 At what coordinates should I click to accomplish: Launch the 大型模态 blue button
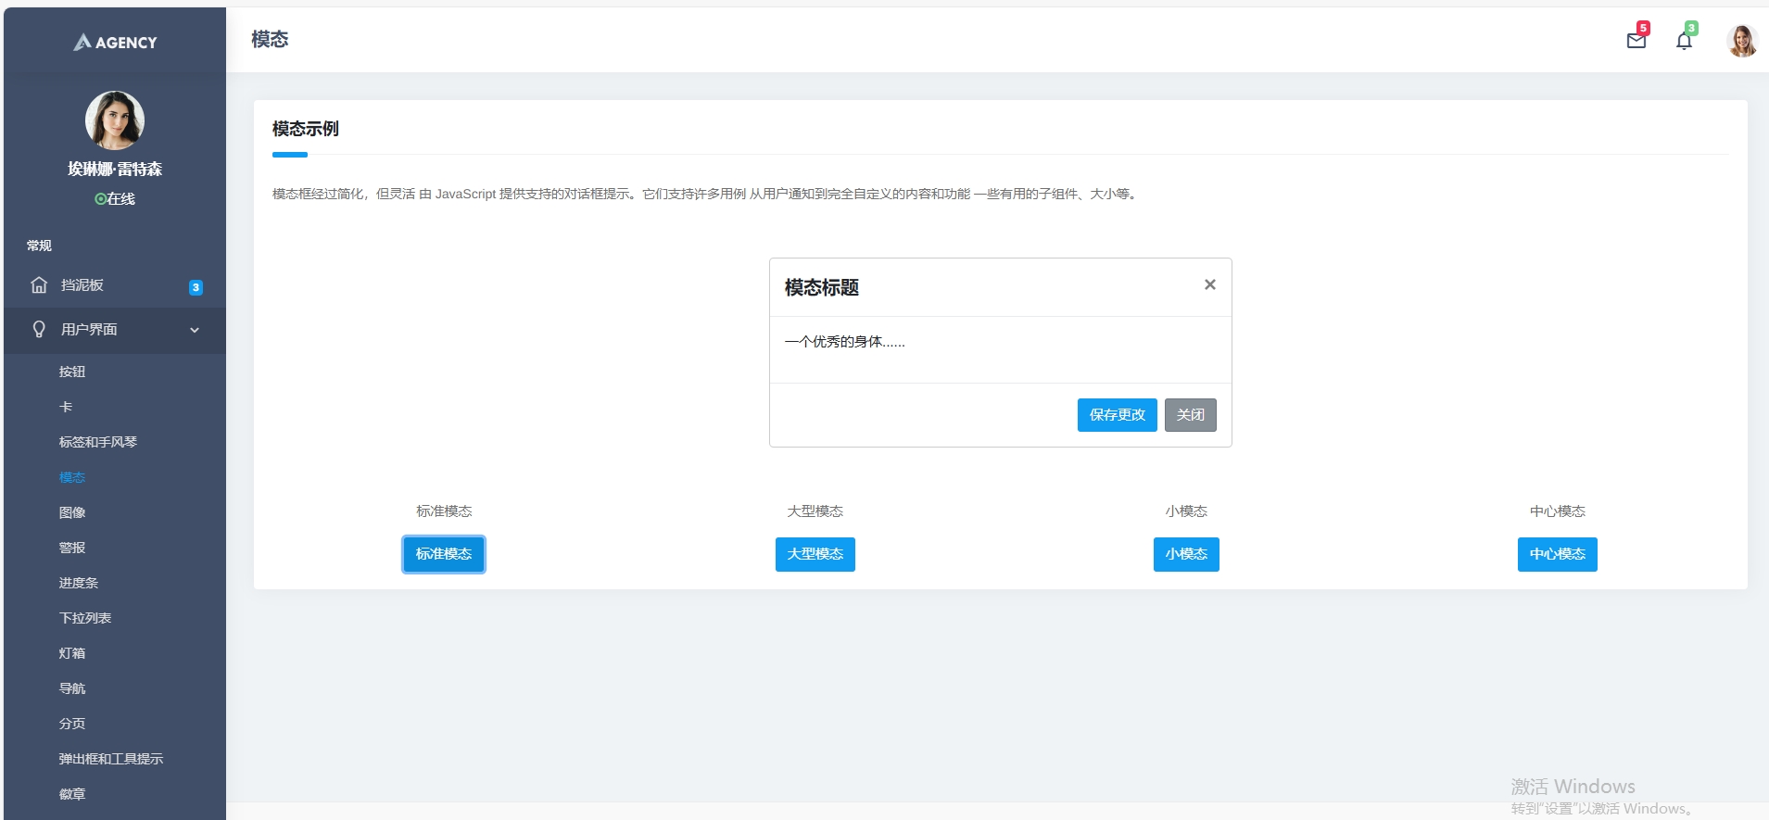tap(815, 554)
